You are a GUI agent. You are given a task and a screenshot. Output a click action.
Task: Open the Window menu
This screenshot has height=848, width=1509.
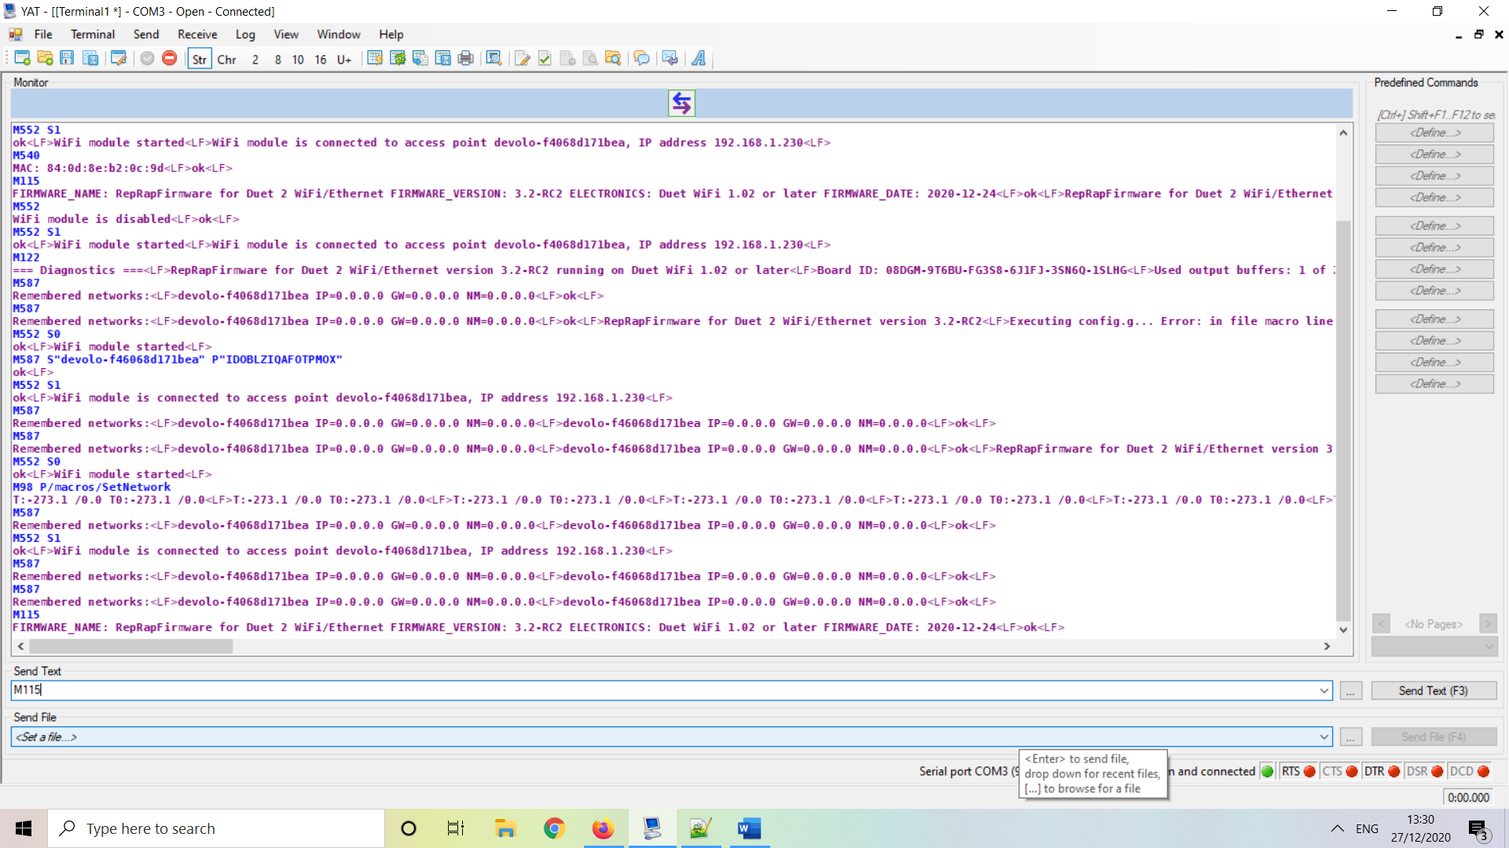(339, 35)
